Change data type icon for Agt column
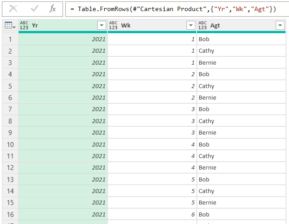289x224 pixels. click(202, 25)
